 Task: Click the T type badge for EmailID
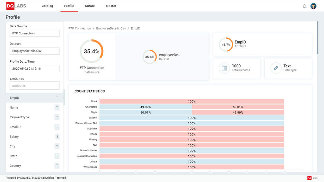click(57, 127)
